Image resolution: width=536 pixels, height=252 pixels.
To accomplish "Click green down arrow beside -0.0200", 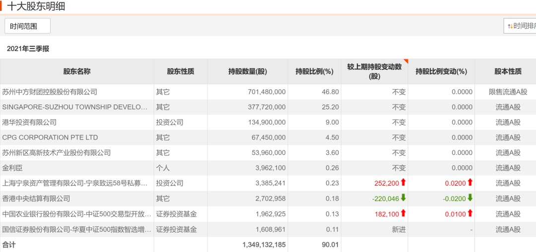I will click(x=470, y=198).
